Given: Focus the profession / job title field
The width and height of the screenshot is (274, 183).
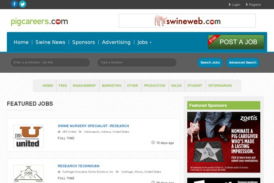Looking at the screenshot, I should [50, 62].
